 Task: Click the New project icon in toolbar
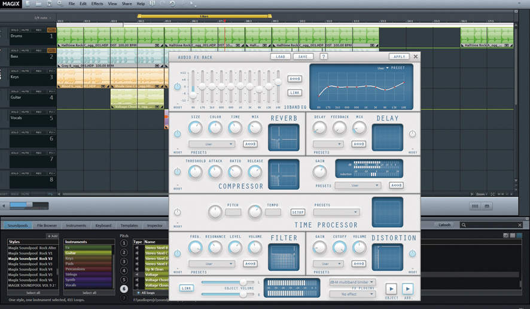click(28, 4)
